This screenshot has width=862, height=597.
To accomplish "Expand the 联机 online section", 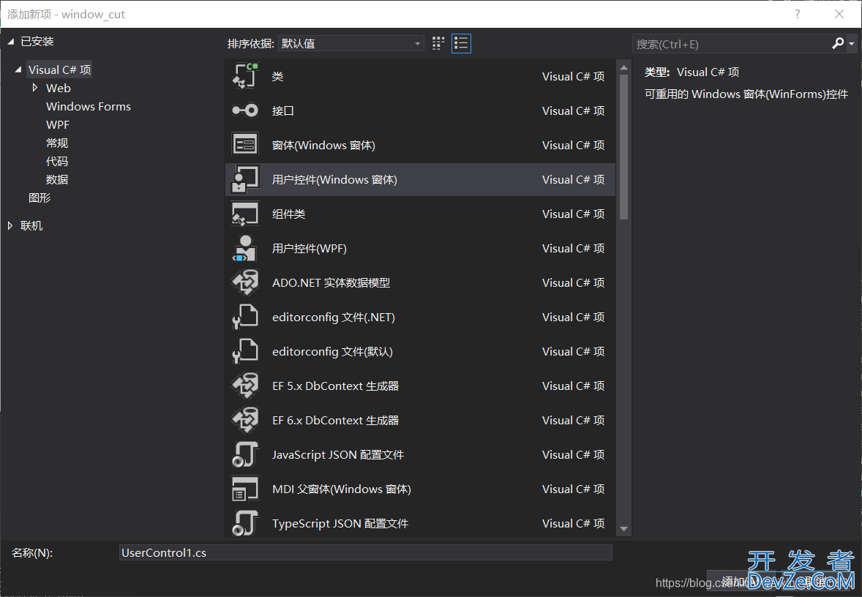I will (10, 225).
